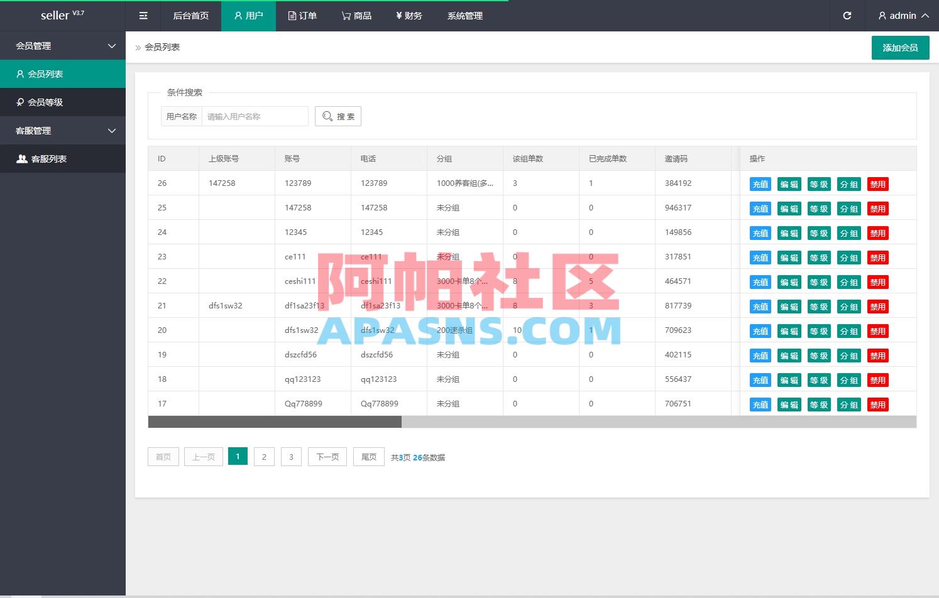
Task: Expand the 客服管理 sidebar section
Action: pos(63,130)
